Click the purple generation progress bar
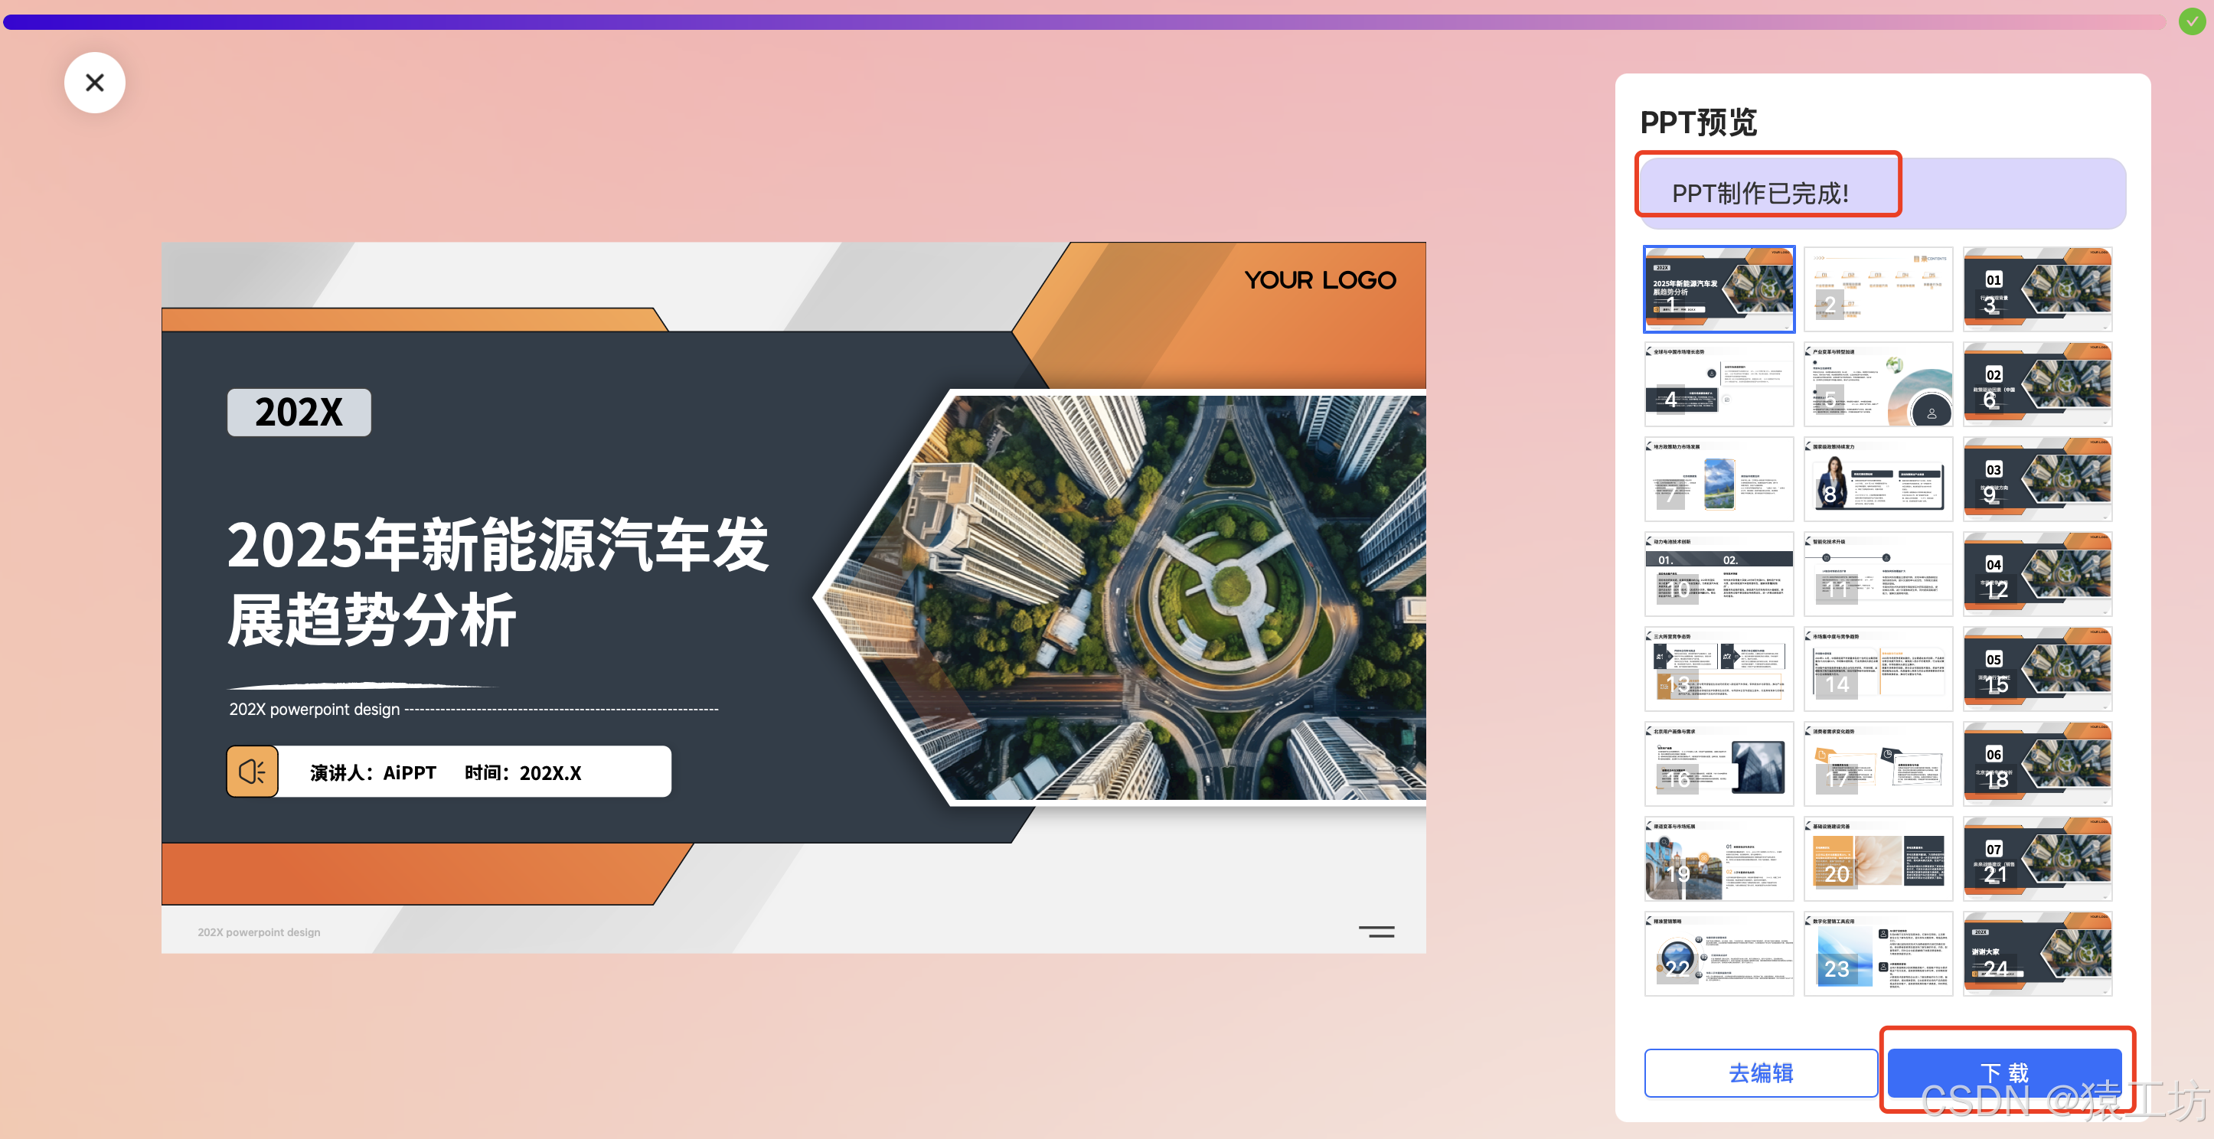Screen dimensions: 2214x1139 (1083, 21)
